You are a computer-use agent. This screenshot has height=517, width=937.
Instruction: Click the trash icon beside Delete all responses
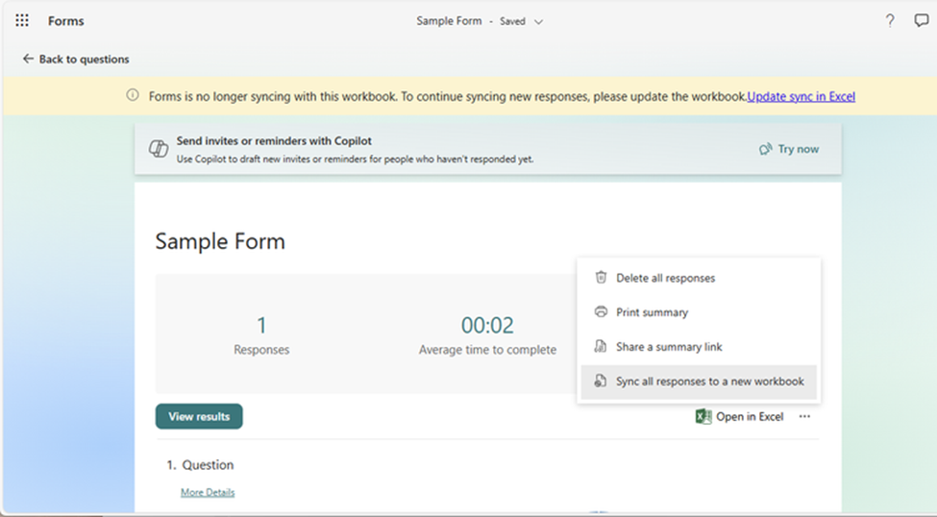(x=601, y=278)
